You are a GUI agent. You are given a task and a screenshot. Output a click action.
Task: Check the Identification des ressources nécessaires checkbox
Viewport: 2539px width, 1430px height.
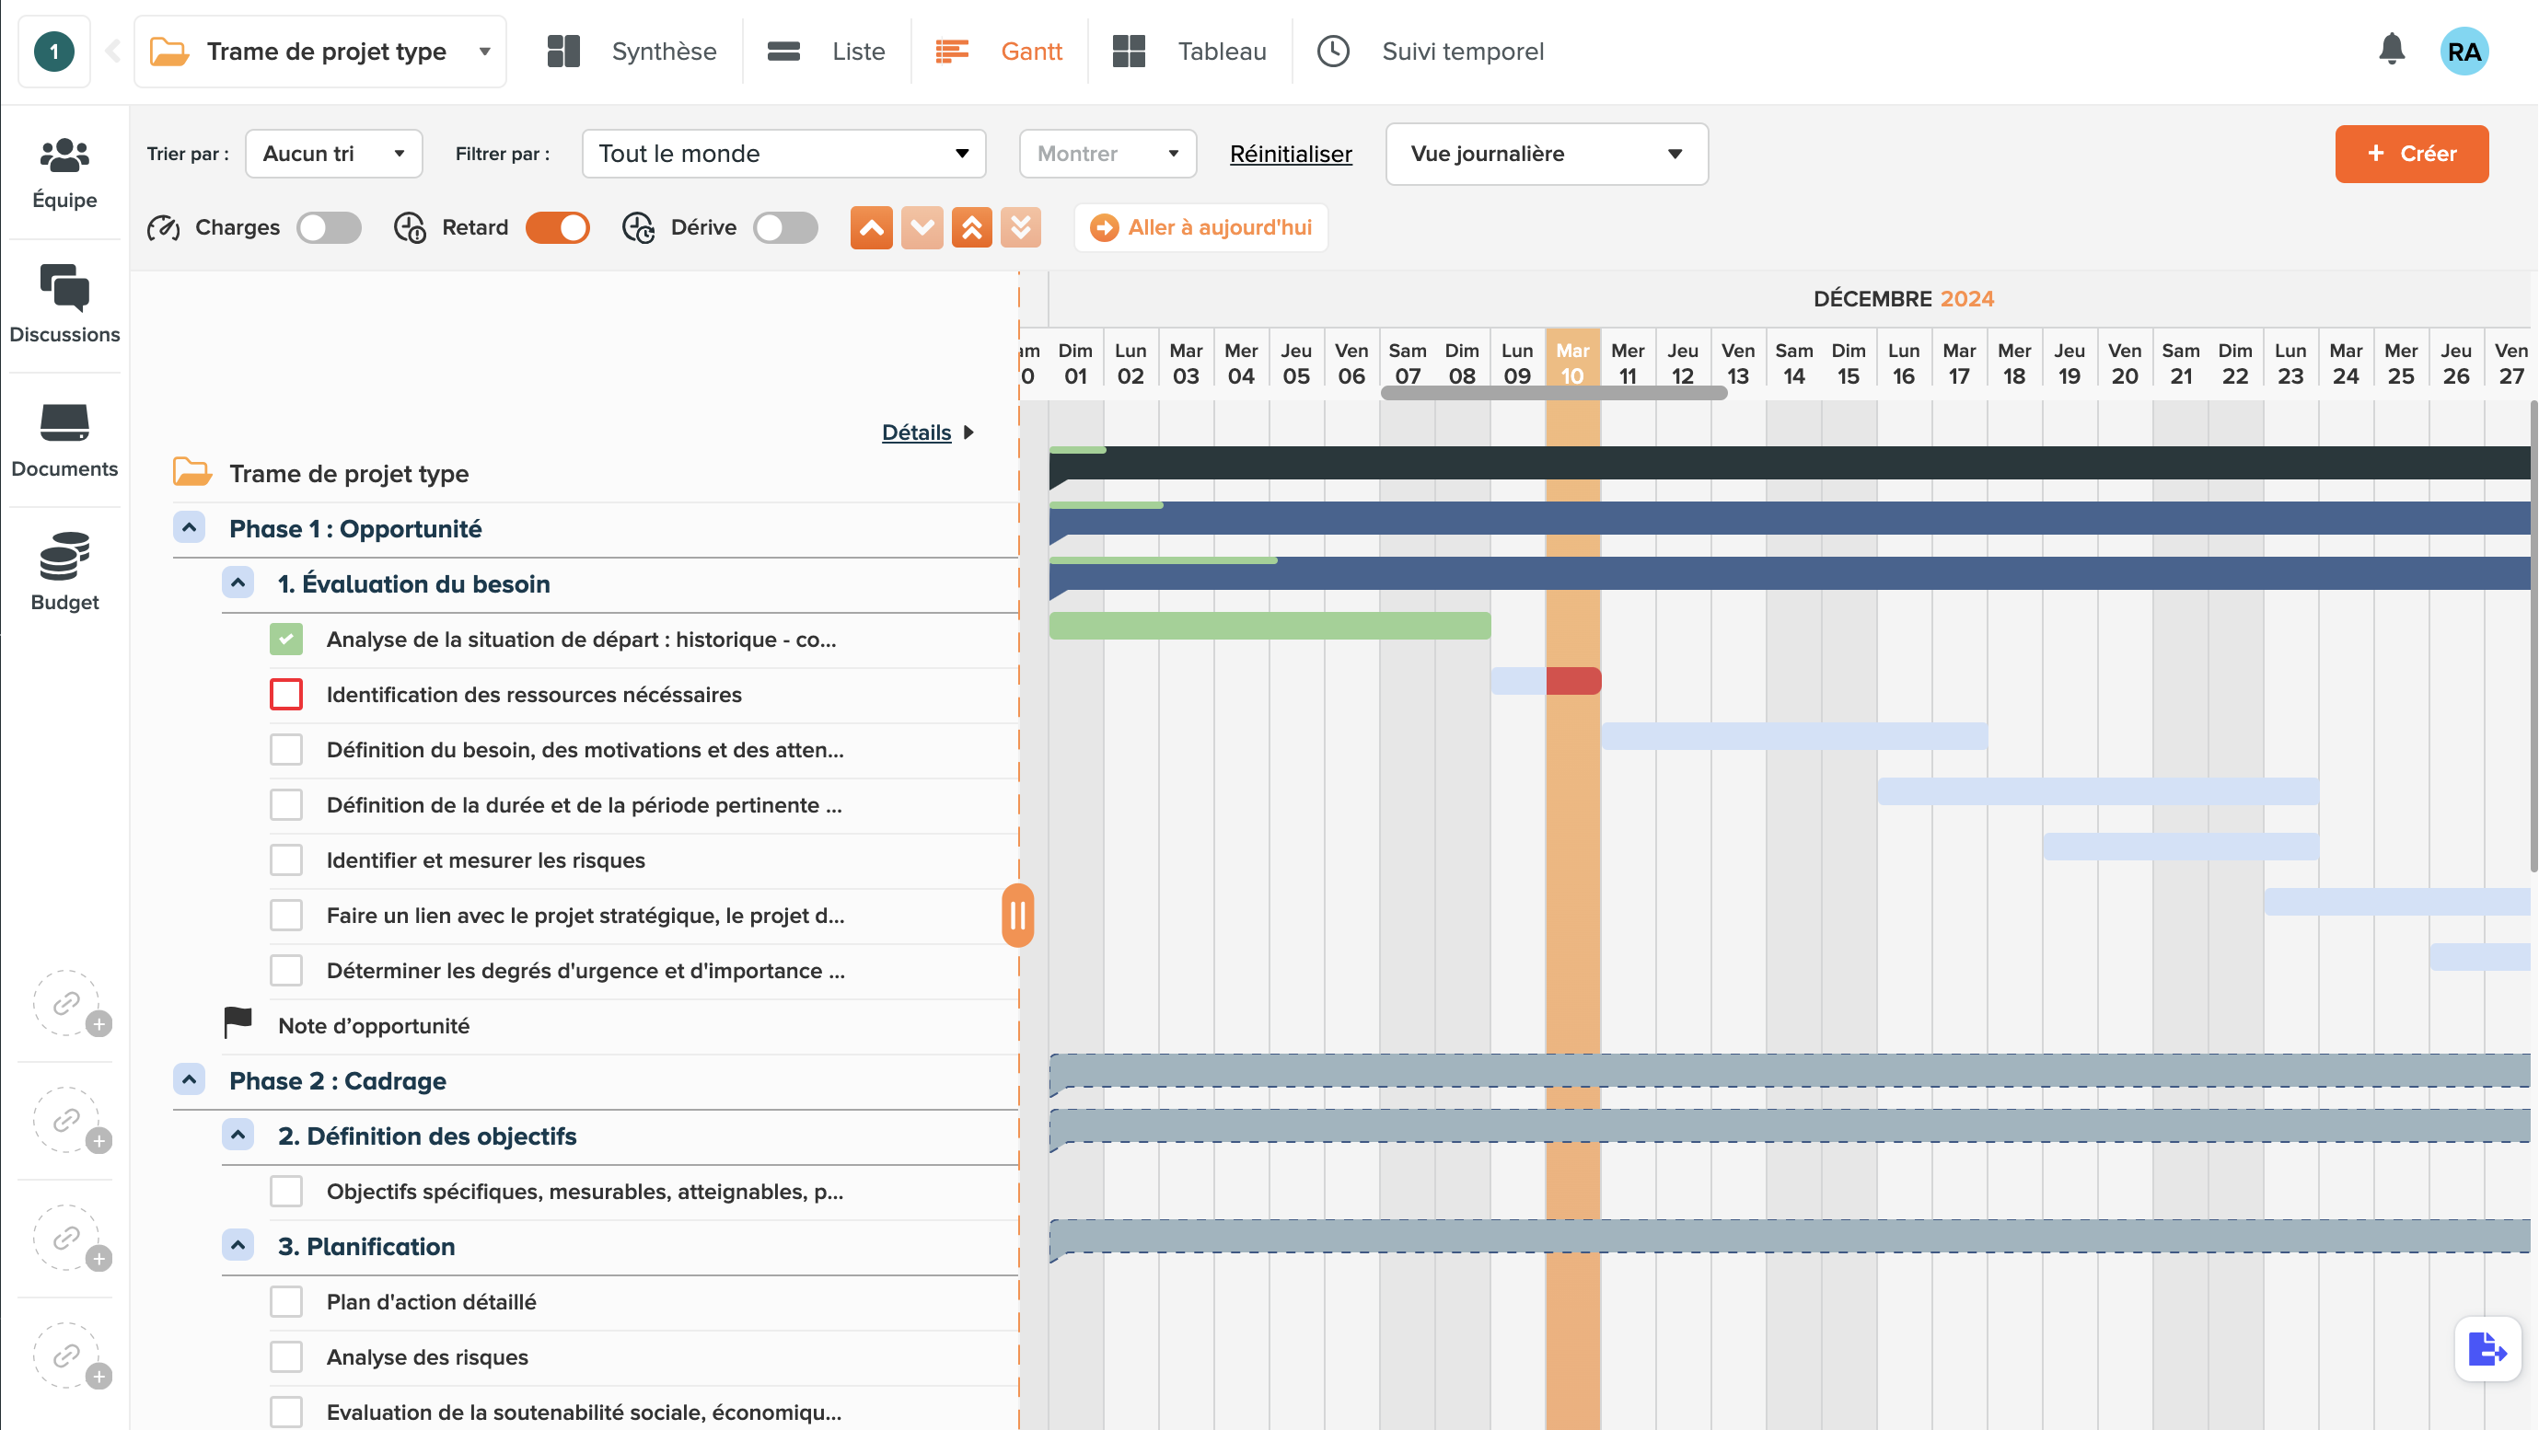(288, 694)
